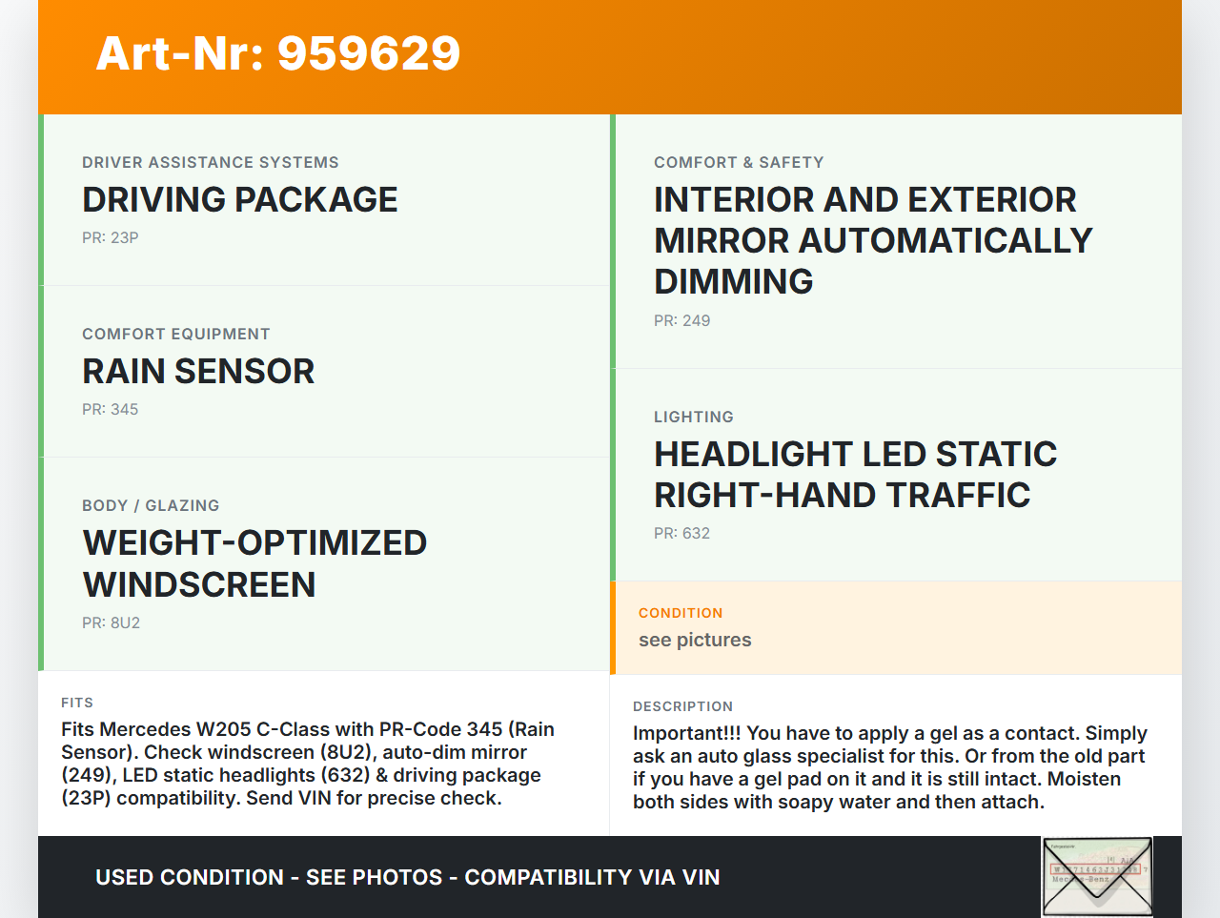Screen dimensions: 1220x918
Task: Select the RAIN SENSOR feature title
Action: [198, 372]
